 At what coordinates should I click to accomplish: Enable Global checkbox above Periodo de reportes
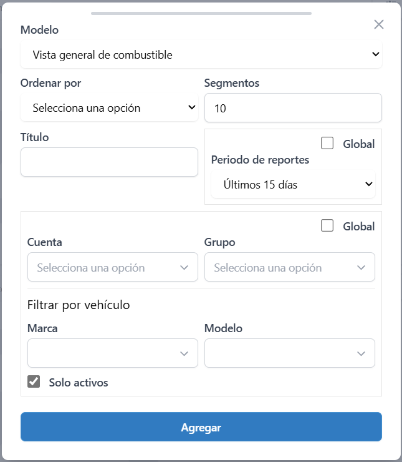(327, 144)
